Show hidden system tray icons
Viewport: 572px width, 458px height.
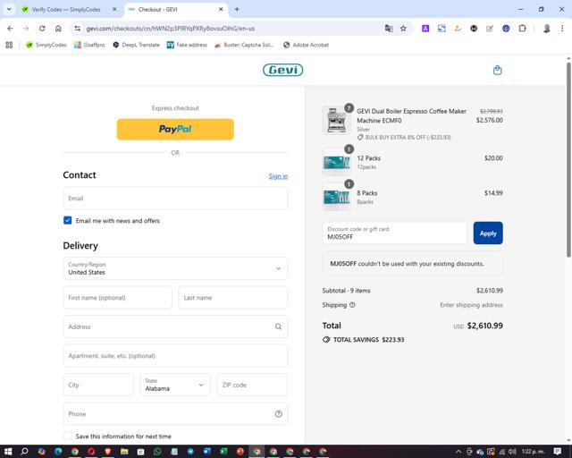click(458, 452)
